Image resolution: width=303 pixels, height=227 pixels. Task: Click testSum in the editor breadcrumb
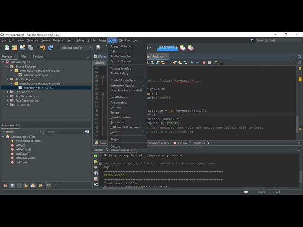182,143
